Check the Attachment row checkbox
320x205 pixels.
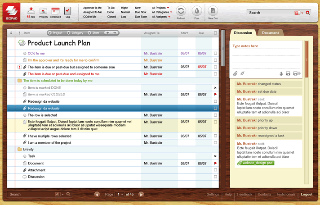click(216, 170)
